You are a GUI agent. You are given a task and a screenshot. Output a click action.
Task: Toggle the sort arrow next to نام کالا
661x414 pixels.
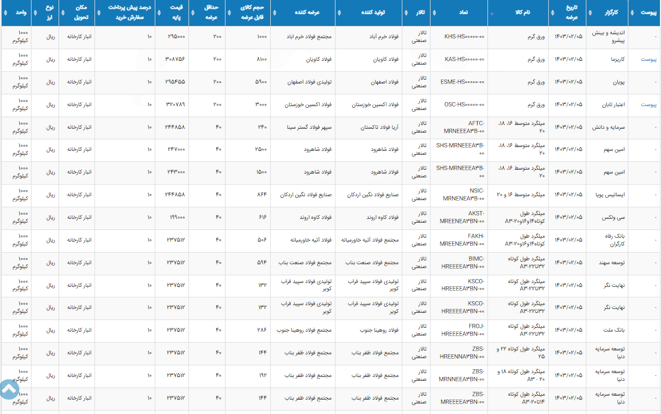(491, 13)
